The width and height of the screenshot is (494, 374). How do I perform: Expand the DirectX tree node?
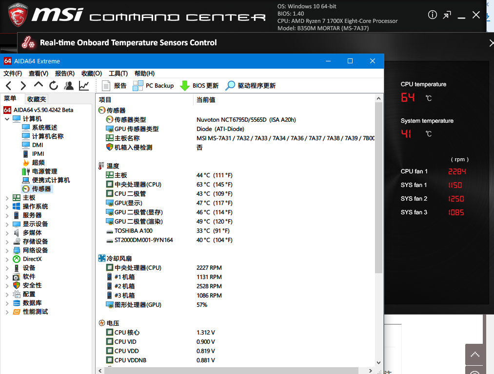pyautogui.click(x=7, y=260)
